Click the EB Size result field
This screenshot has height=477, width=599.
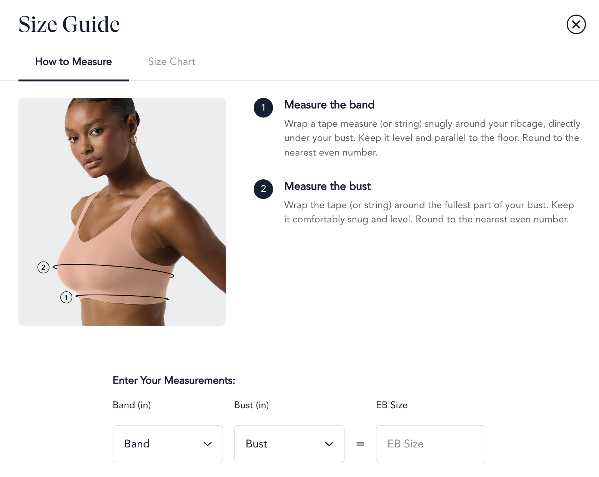pyautogui.click(x=431, y=444)
